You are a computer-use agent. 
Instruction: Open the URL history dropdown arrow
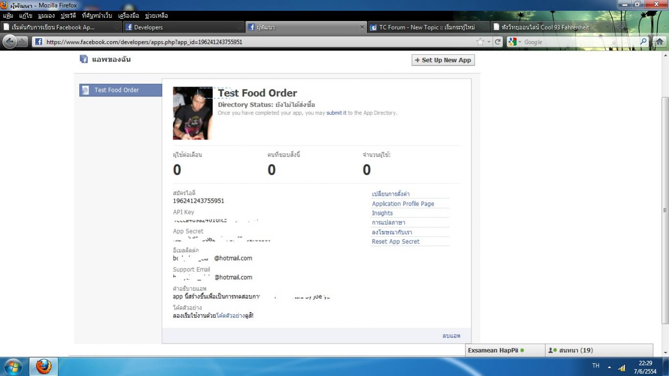(489, 42)
